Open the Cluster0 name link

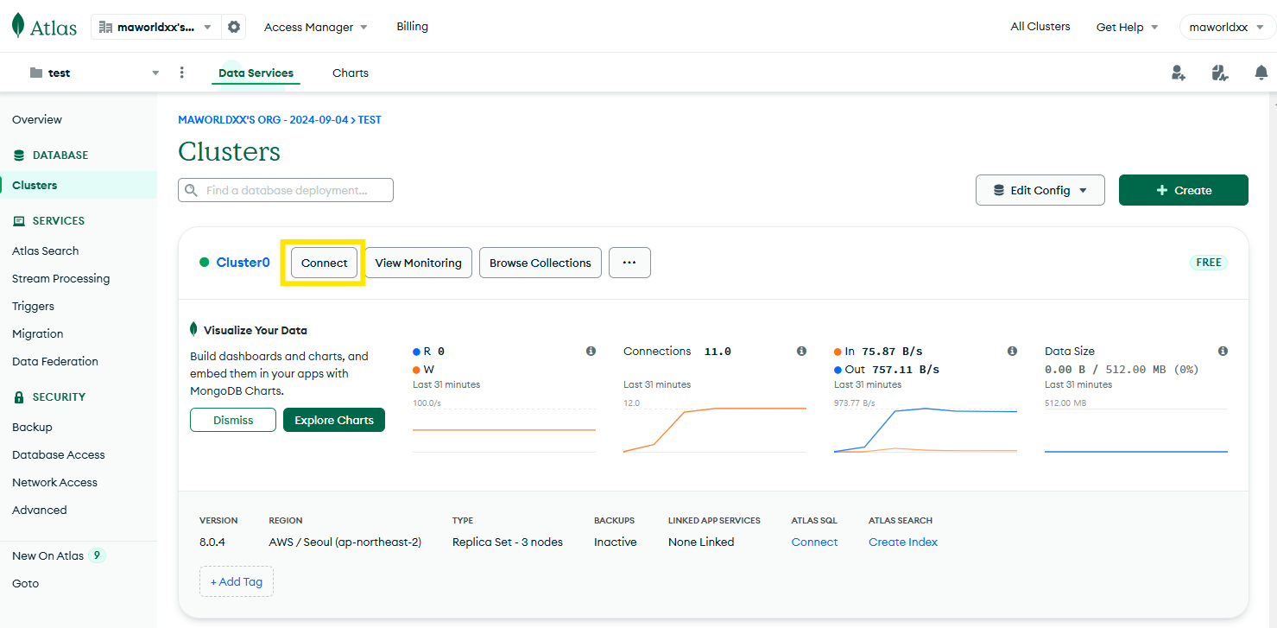tap(243, 263)
